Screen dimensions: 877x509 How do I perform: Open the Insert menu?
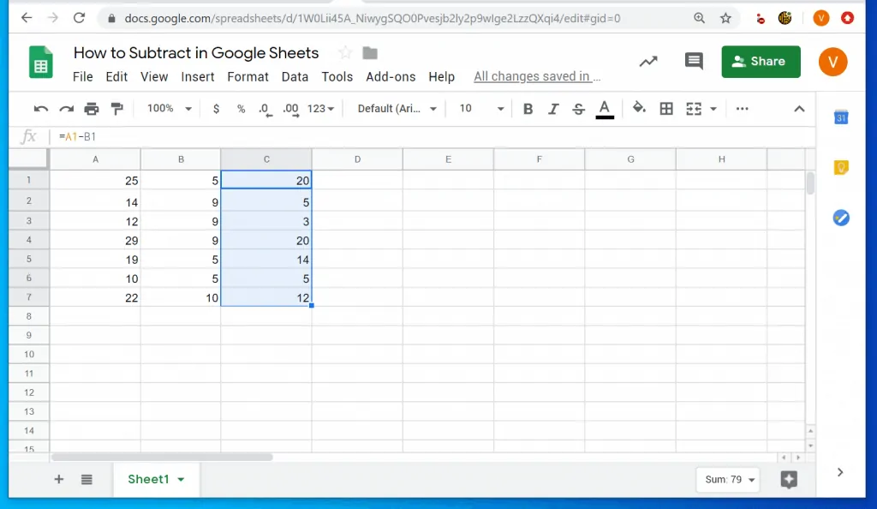198,76
